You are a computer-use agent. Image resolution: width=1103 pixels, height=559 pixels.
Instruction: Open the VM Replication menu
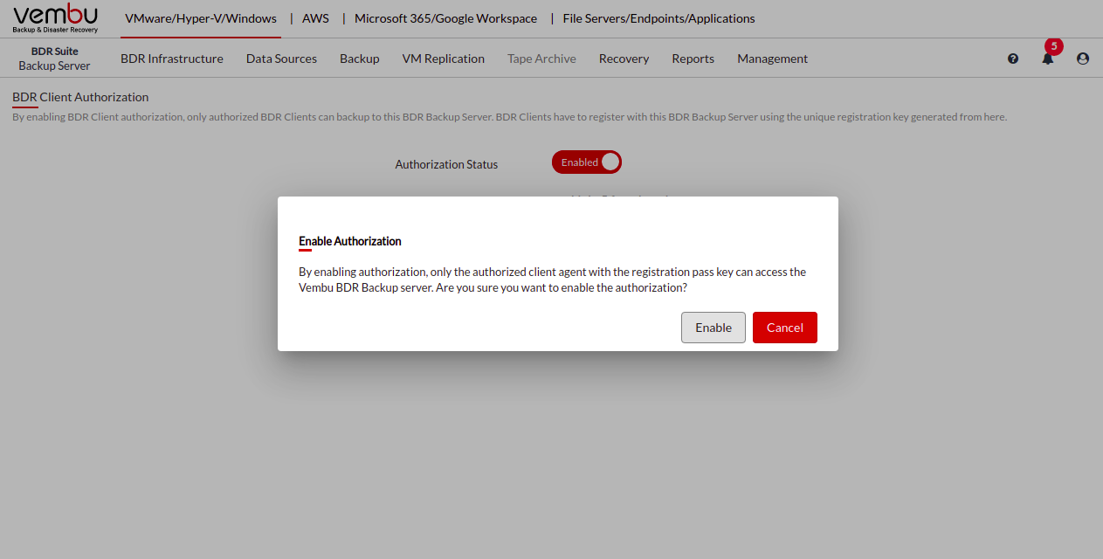tap(444, 59)
